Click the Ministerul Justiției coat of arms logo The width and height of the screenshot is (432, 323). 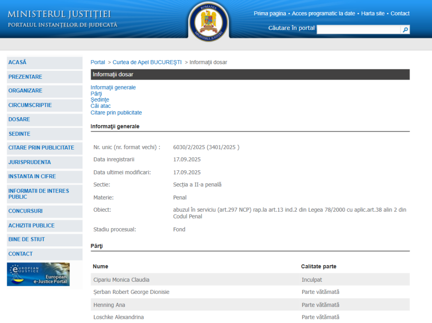coord(208,21)
